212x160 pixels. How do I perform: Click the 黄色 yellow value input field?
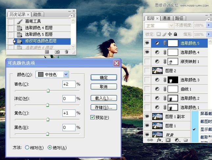69,113
